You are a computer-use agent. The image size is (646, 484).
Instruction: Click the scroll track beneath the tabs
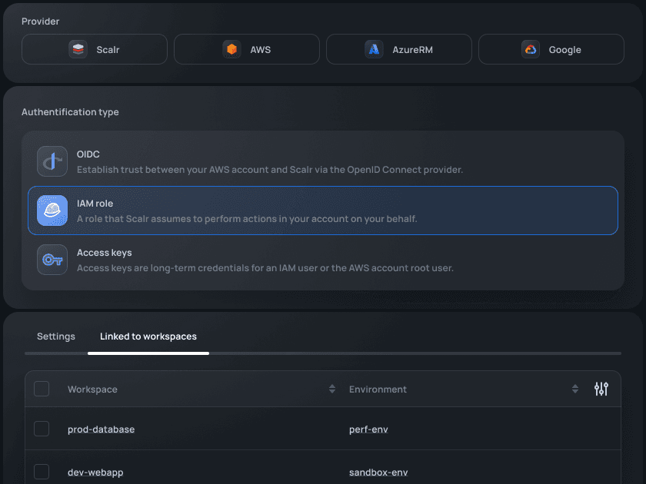(x=385, y=353)
